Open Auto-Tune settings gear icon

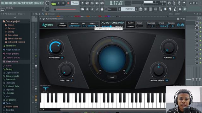(178, 25)
